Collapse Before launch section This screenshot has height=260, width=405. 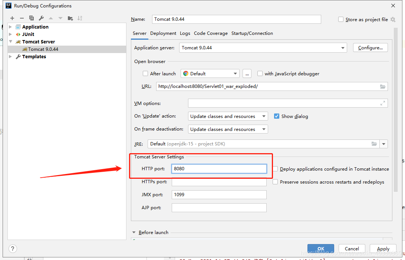(x=134, y=233)
